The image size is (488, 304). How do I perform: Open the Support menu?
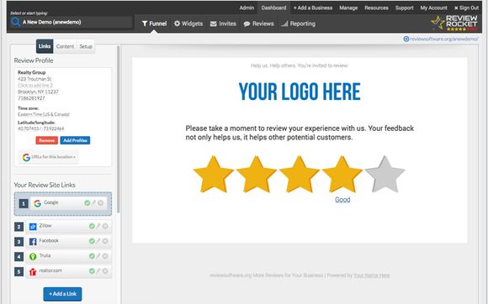point(404,8)
